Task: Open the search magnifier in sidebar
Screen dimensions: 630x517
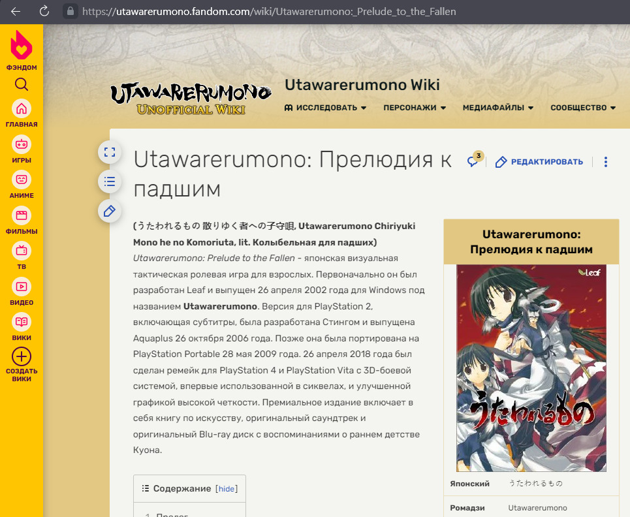Action: 22,85
